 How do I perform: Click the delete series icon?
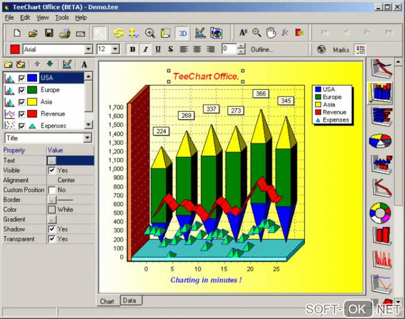pyautogui.click(x=21, y=64)
